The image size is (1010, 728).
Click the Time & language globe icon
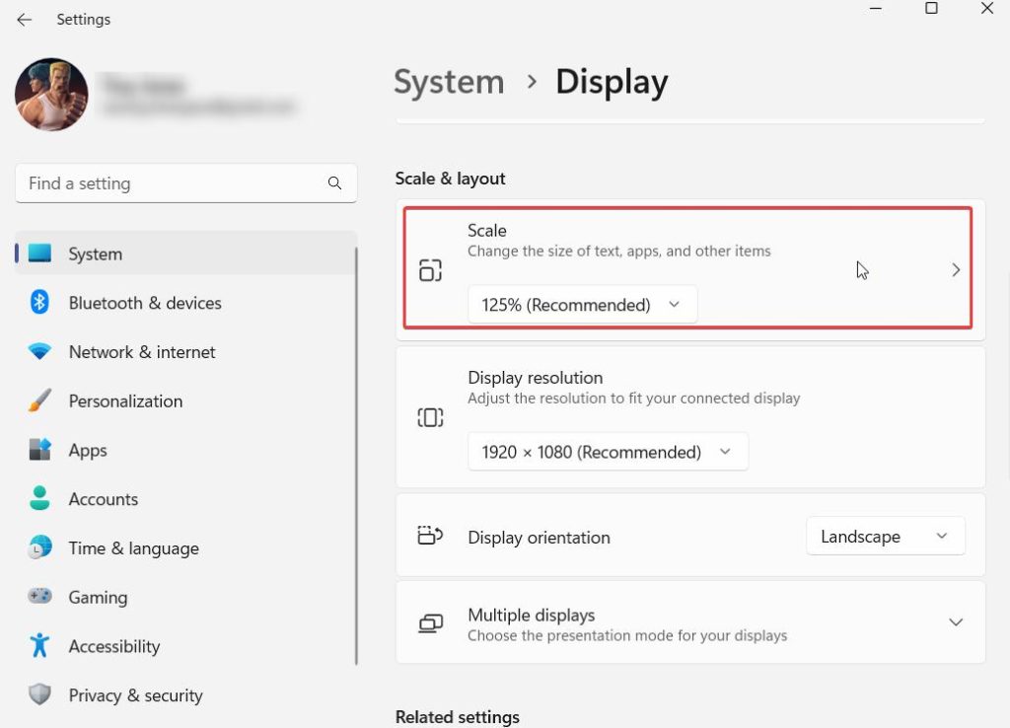click(x=39, y=548)
